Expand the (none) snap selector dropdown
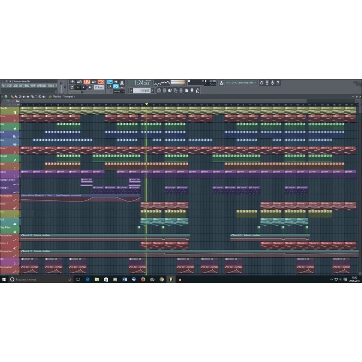362x362 pixels. click(x=118, y=91)
